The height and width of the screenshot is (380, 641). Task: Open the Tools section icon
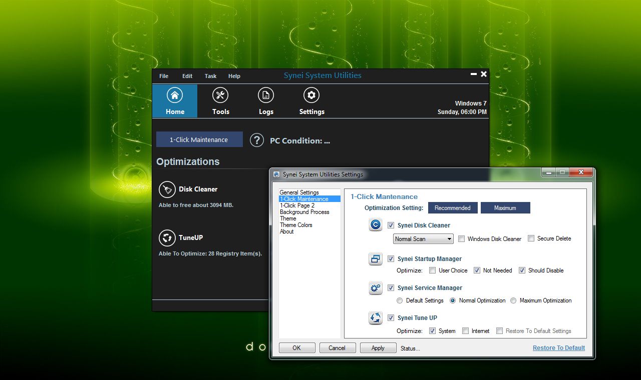pos(220,95)
